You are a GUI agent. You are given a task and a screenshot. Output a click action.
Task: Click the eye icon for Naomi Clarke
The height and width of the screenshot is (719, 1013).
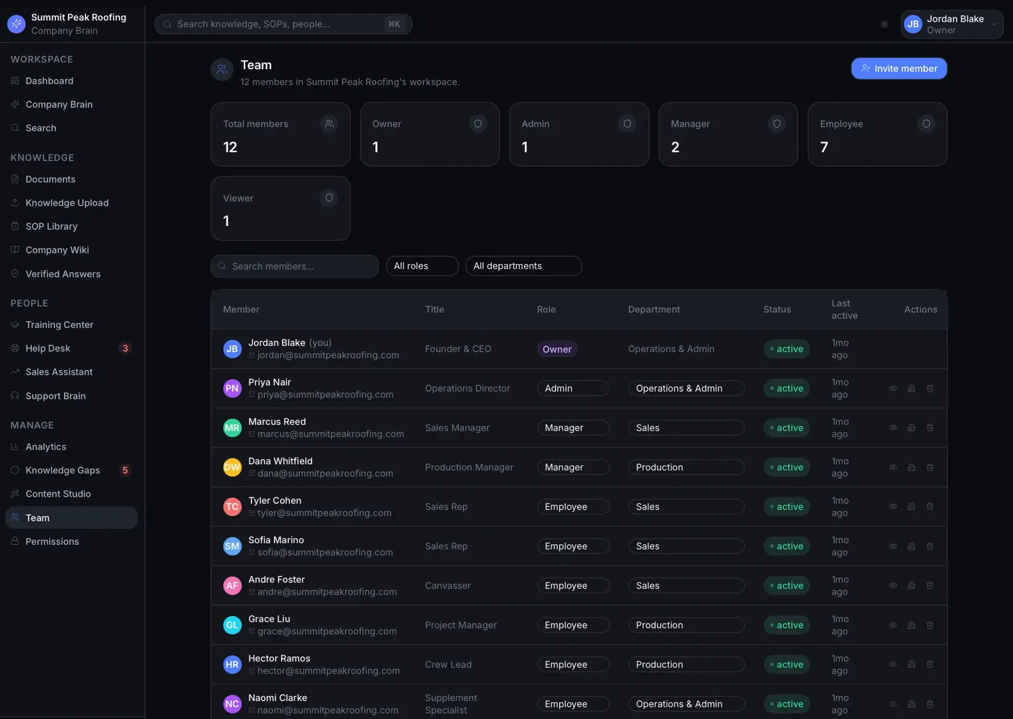tap(893, 704)
